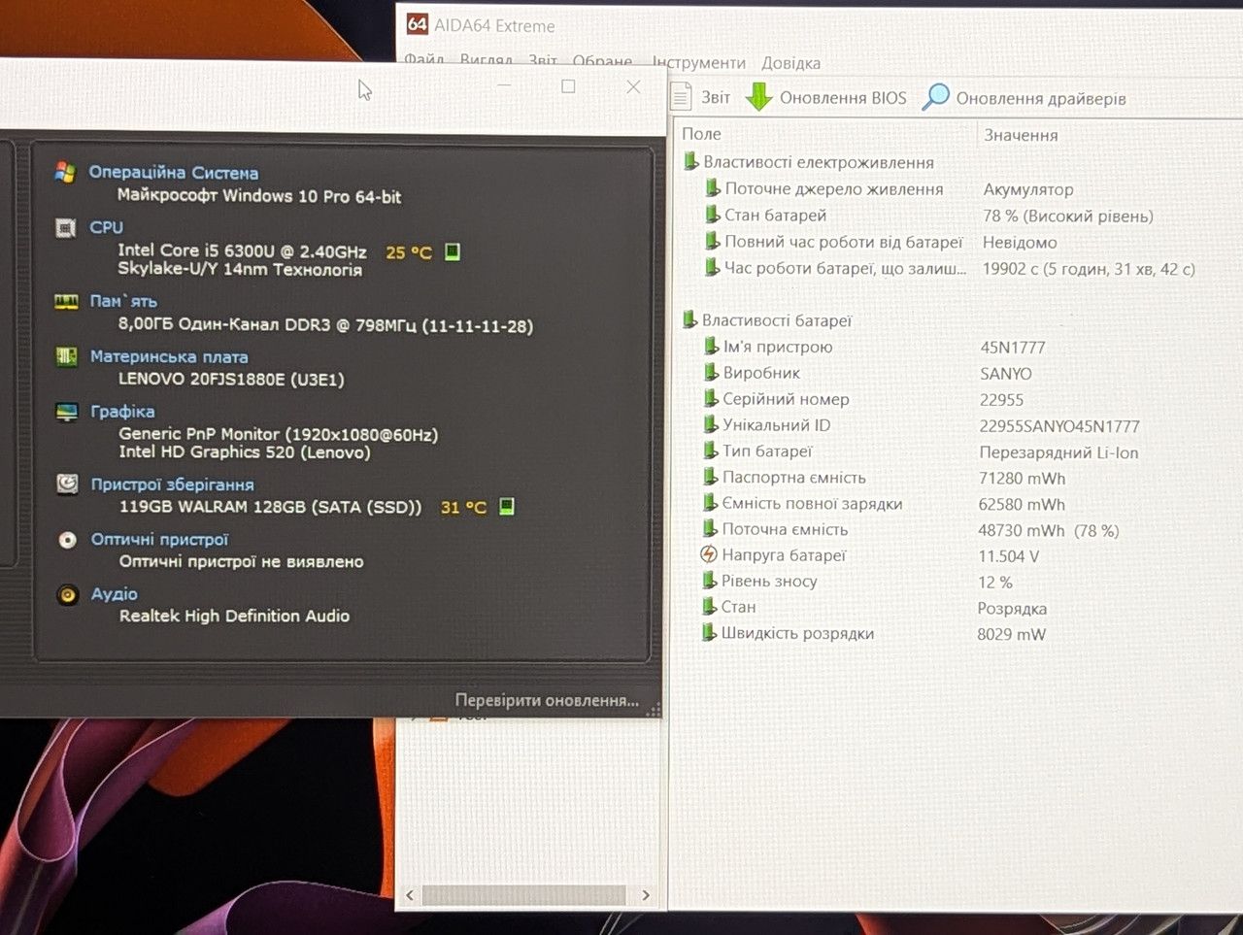Click the Напруга батареї voltage icon
This screenshot has height=935, width=1243.
(x=709, y=554)
